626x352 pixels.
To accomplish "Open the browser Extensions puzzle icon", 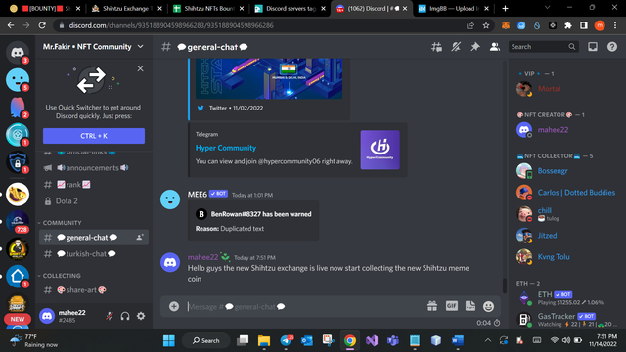I will click(x=568, y=25).
